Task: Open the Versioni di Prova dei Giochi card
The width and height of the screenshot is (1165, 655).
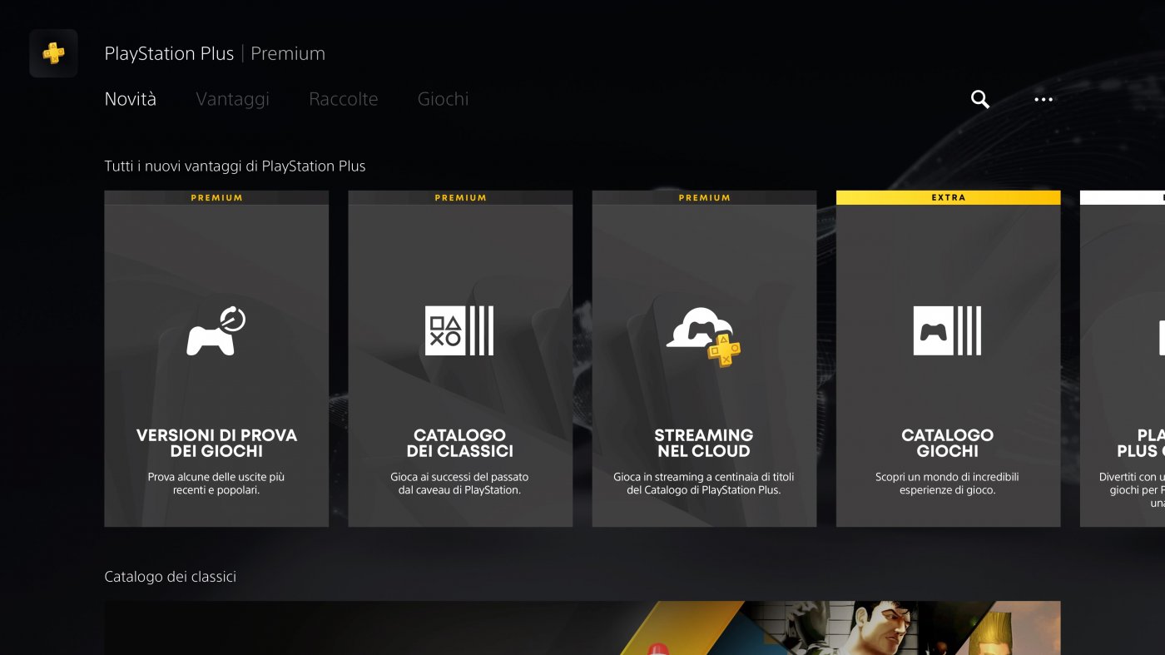Action: [216, 360]
